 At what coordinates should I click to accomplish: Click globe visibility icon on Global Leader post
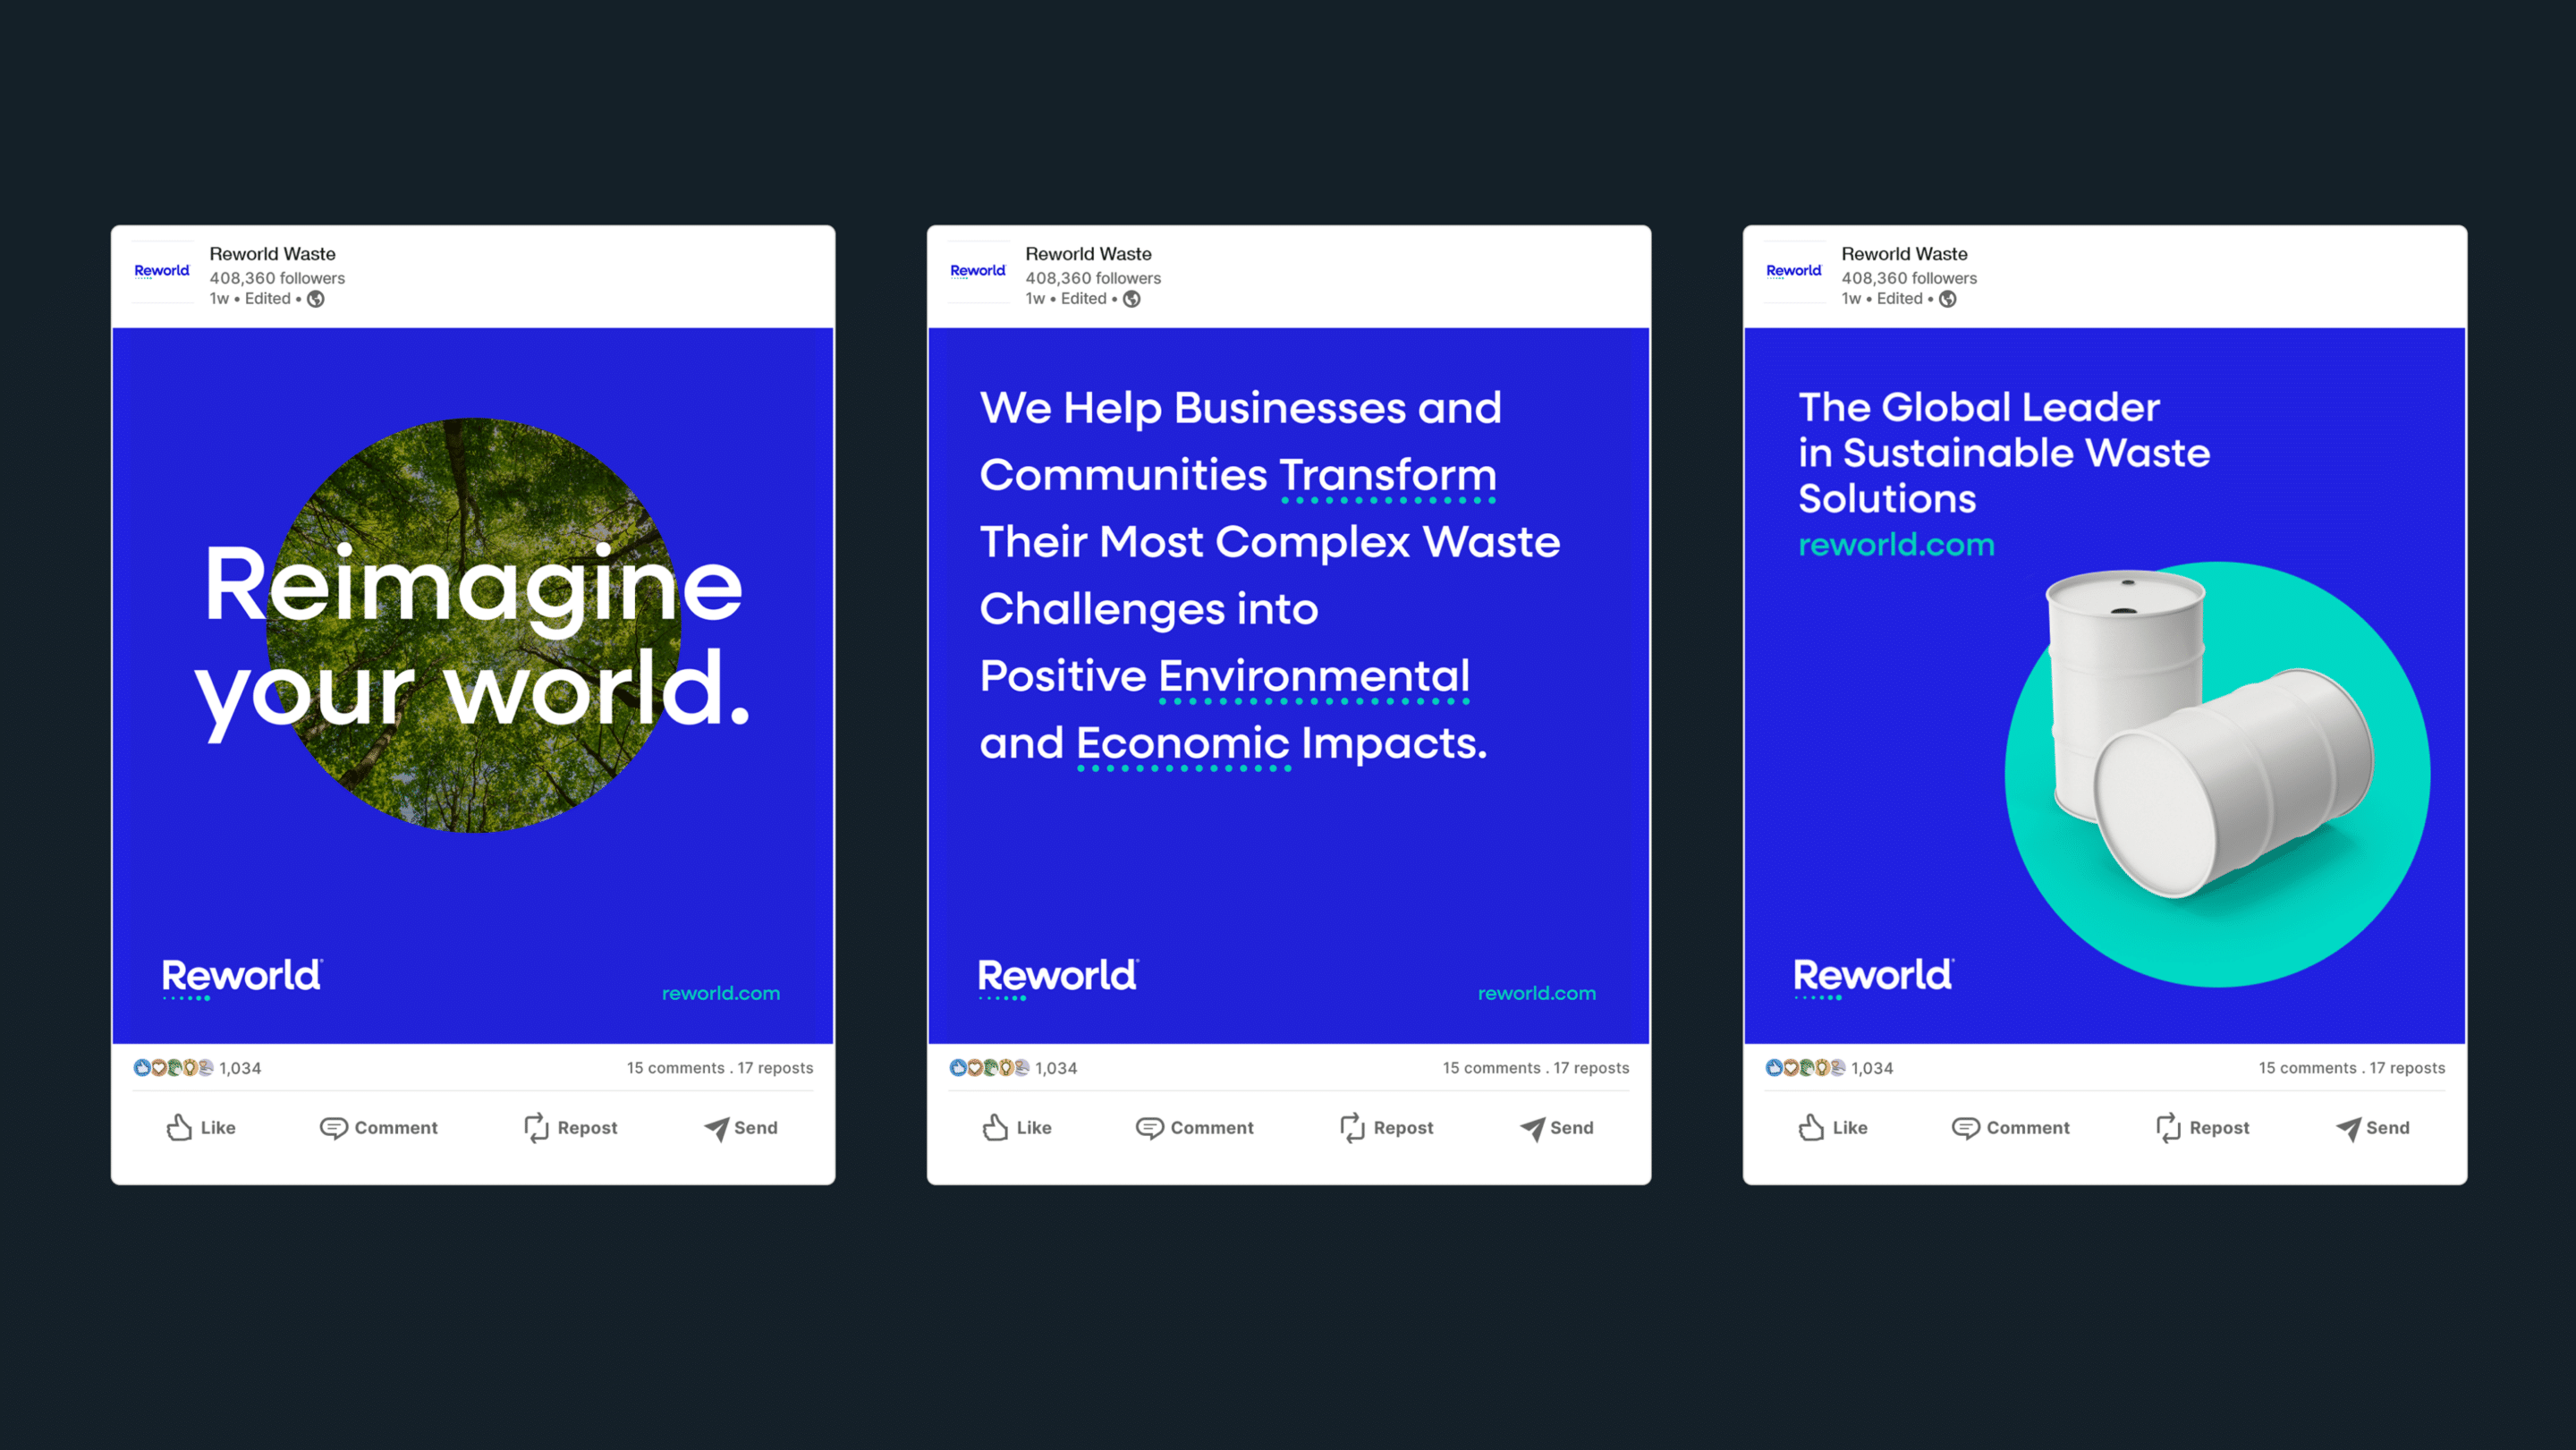click(x=1948, y=299)
